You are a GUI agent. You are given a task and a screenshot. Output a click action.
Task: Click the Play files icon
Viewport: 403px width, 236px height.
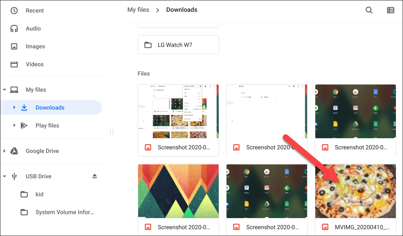coord(24,125)
